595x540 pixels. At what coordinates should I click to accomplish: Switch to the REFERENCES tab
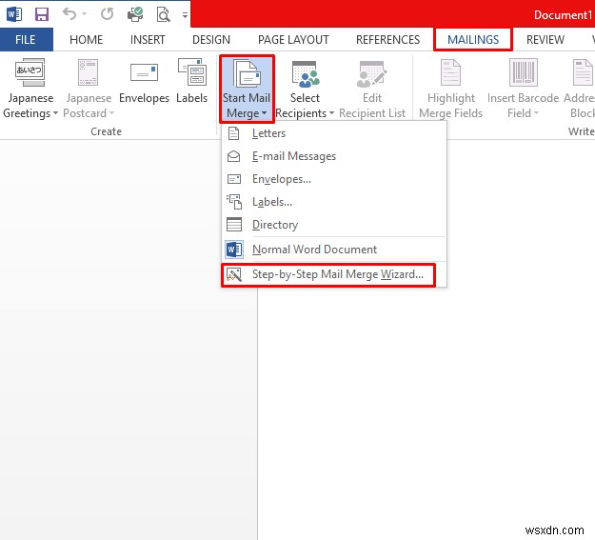(x=387, y=39)
